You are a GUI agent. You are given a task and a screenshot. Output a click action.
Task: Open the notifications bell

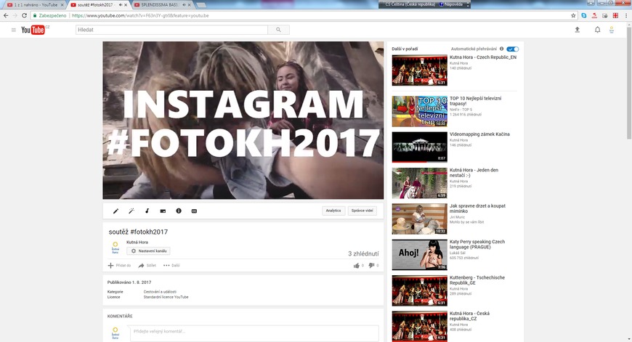tap(597, 30)
